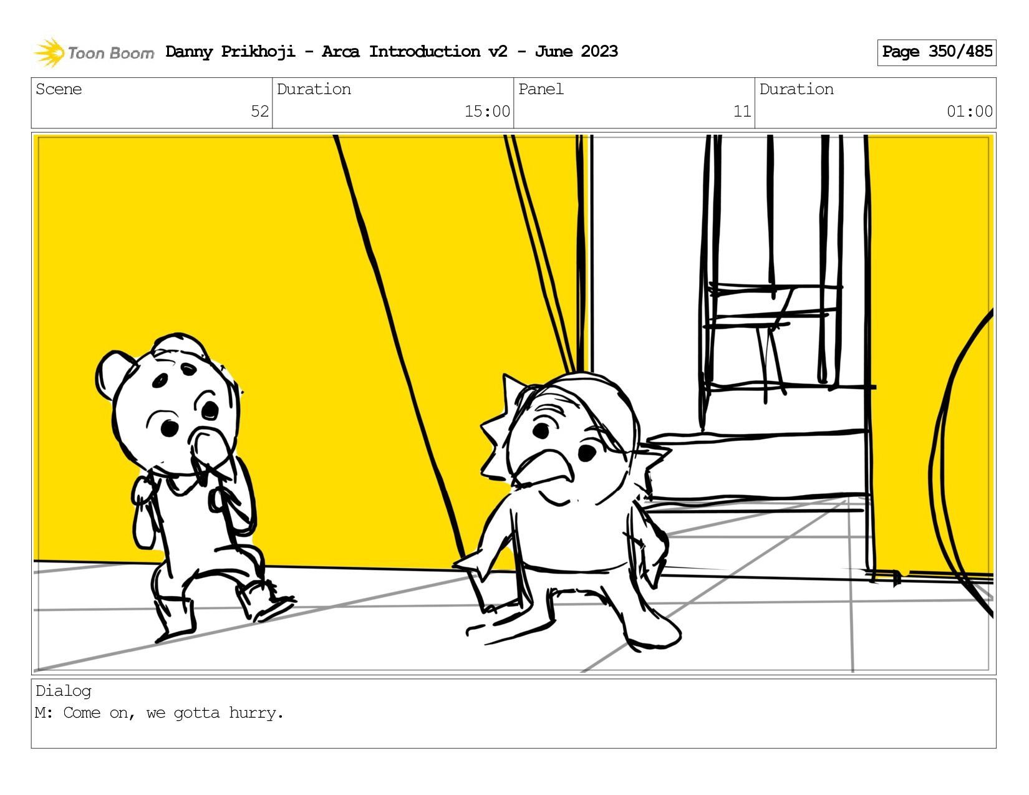1029x795 pixels.
Task: Select the scene number '52'
Action: pyautogui.click(x=259, y=112)
